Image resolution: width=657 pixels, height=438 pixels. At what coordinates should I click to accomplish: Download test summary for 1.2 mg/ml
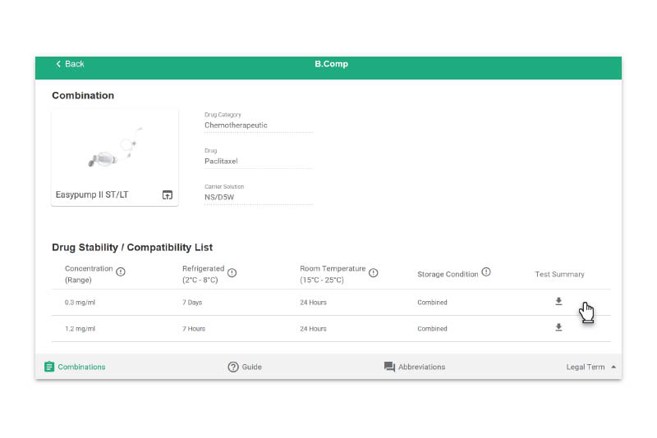(x=558, y=327)
